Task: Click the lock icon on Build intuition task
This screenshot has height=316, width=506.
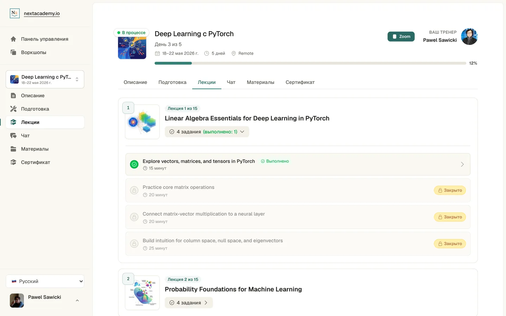Action: coord(134,244)
